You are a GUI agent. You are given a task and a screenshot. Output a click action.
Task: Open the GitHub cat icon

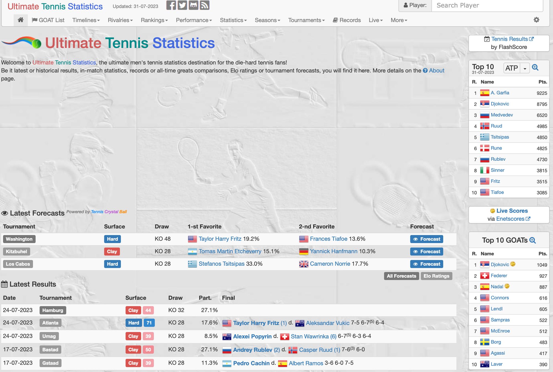coord(193,5)
